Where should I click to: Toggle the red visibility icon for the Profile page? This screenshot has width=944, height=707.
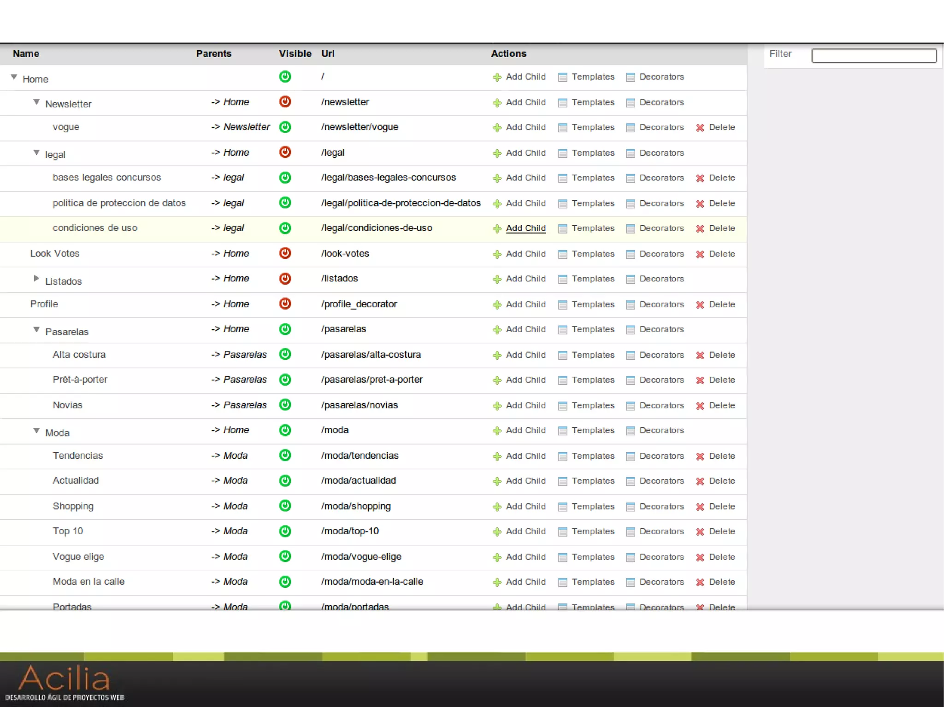click(x=285, y=304)
